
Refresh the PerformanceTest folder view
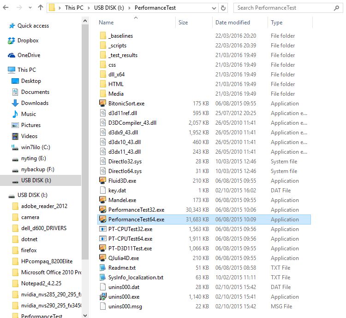[223, 8]
